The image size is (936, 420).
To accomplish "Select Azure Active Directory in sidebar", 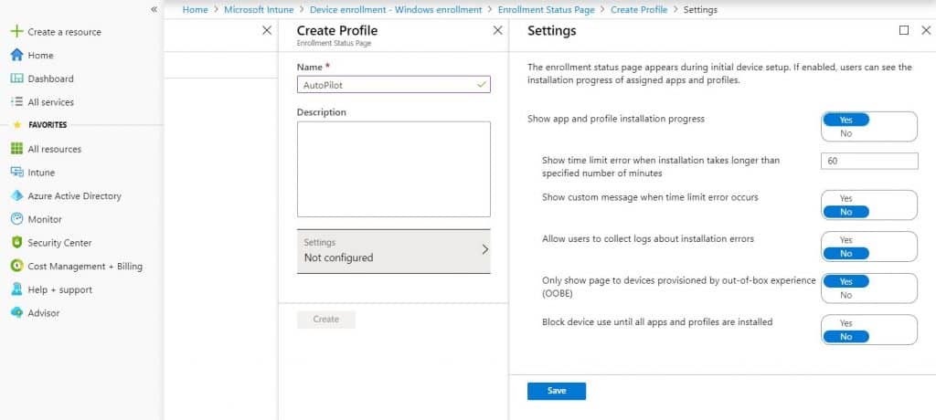I will [x=75, y=195].
